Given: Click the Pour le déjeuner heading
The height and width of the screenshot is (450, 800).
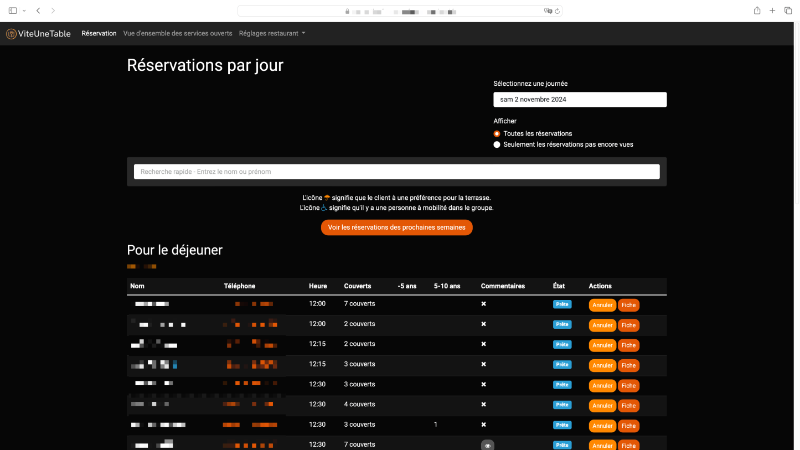Looking at the screenshot, I should (175, 250).
